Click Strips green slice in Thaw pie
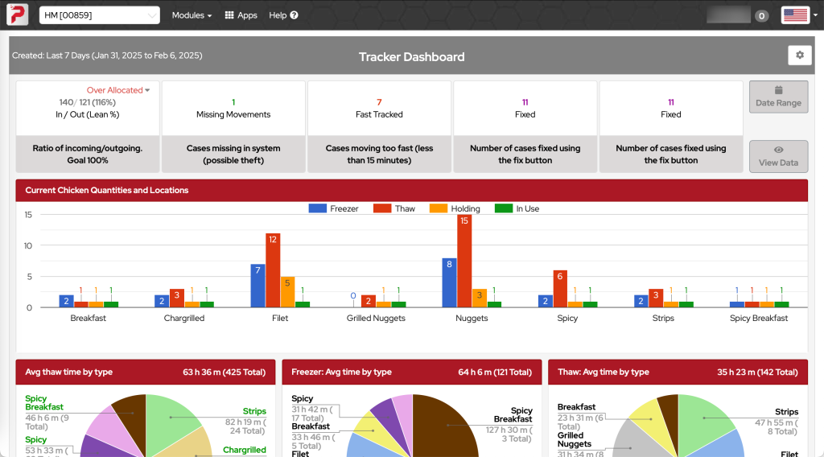The width and height of the screenshot is (824, 457). tap(704, 418)
